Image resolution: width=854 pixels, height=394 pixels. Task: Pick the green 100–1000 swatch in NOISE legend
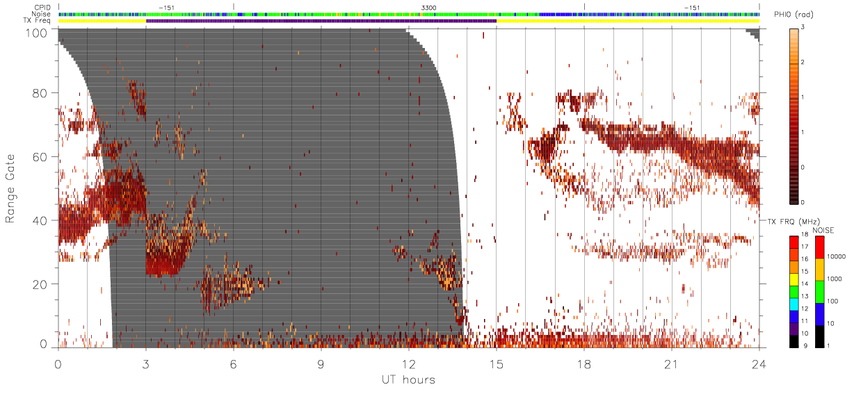[x=821, y=291]
